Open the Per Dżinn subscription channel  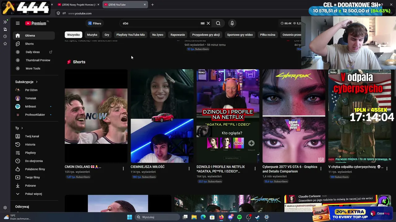[34, 90]
